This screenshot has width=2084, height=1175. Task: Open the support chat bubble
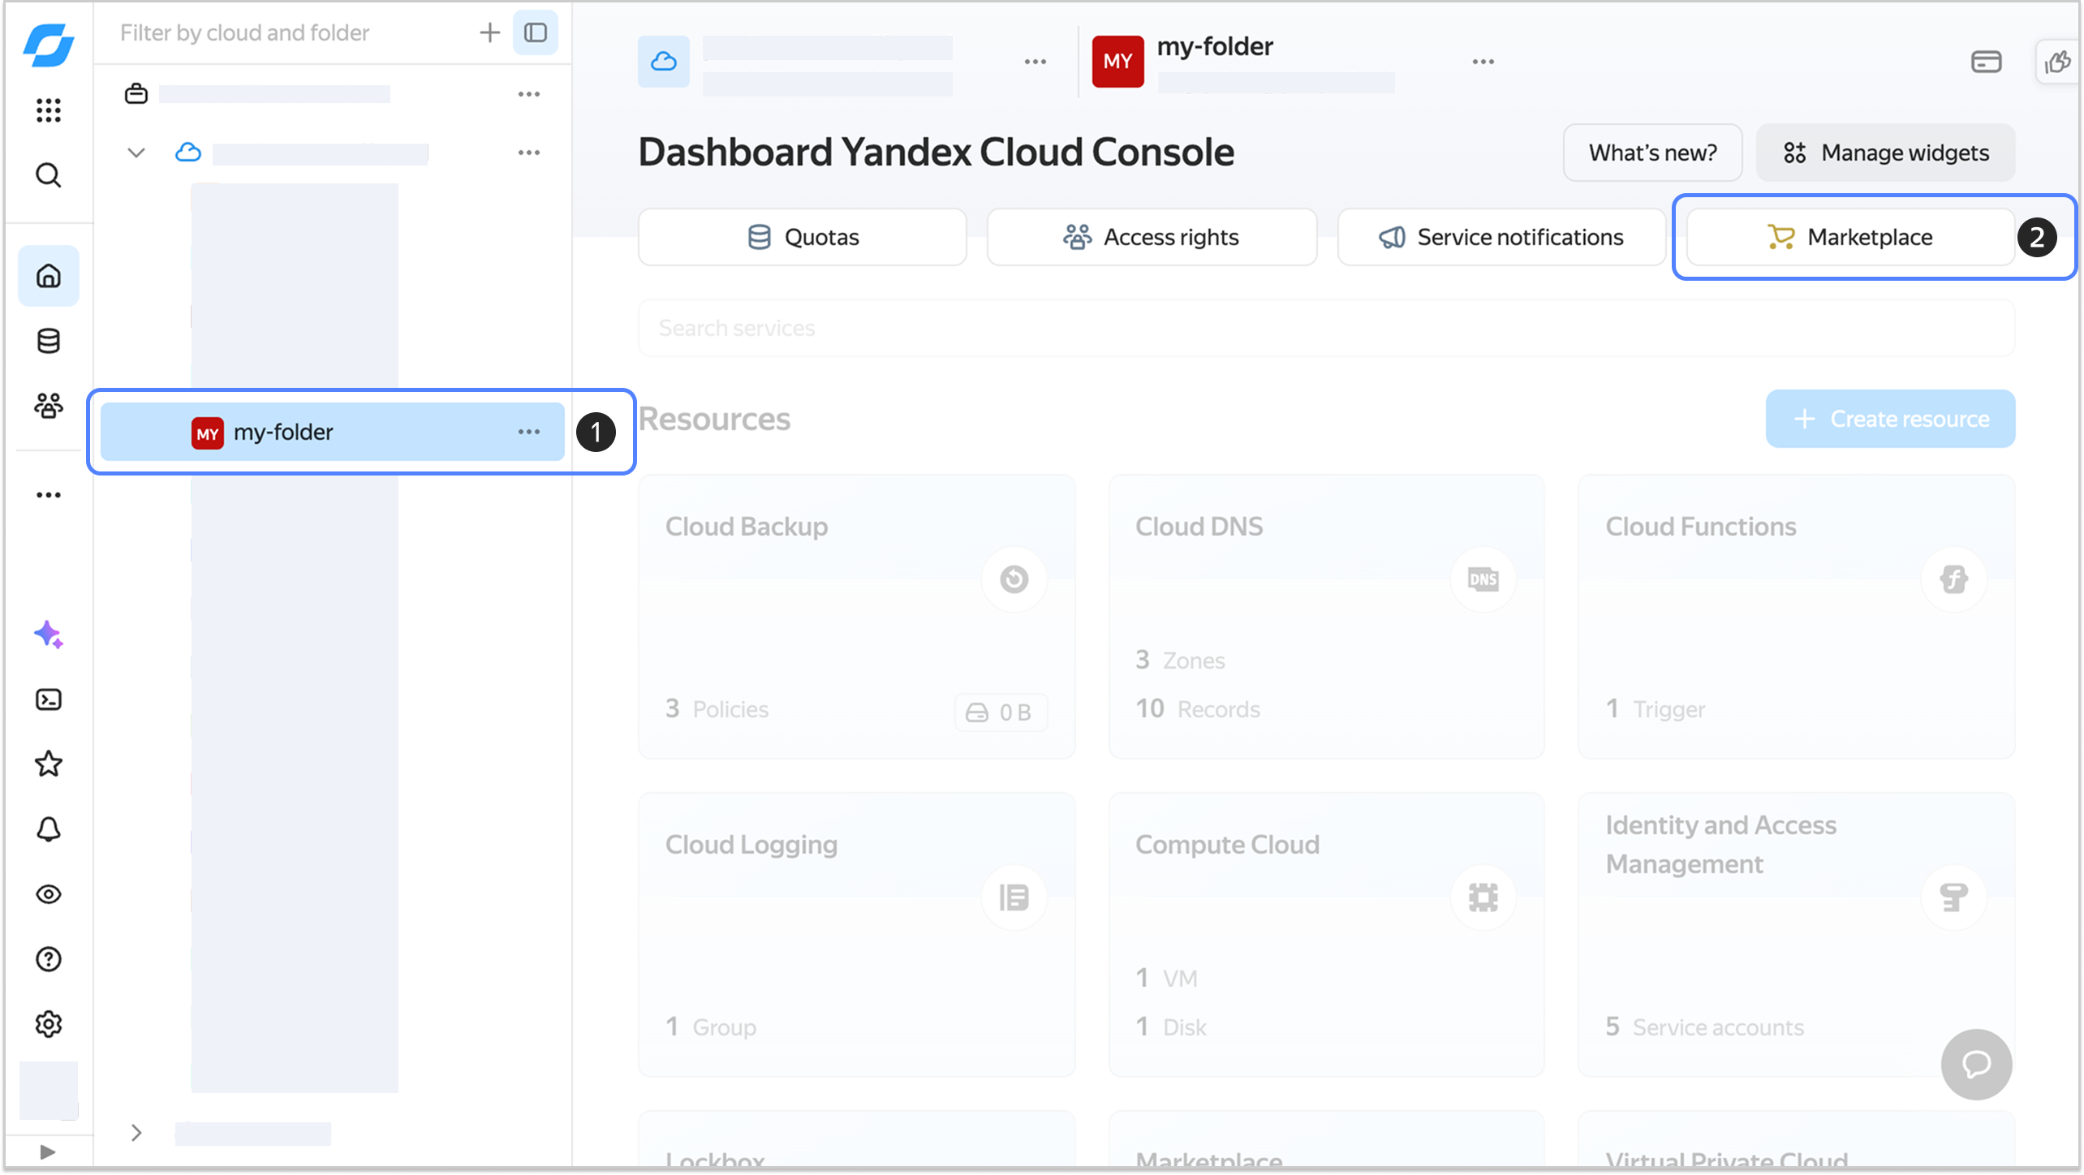point(1976,1064)
